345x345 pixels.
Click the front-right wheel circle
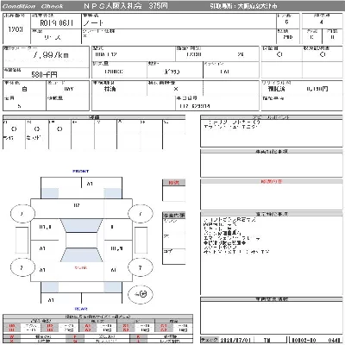(x=141, y=214)
